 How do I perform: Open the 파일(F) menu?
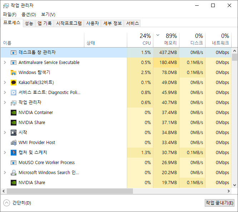[10, 15]
